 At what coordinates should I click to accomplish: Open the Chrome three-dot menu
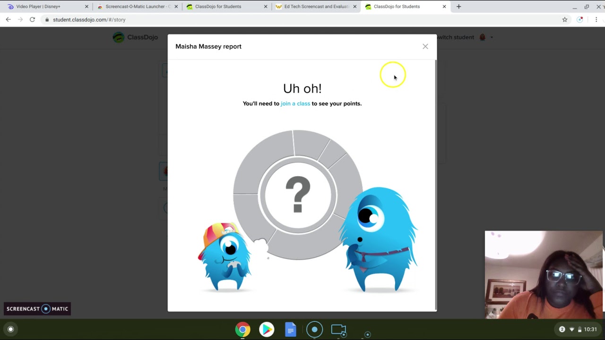596,19
